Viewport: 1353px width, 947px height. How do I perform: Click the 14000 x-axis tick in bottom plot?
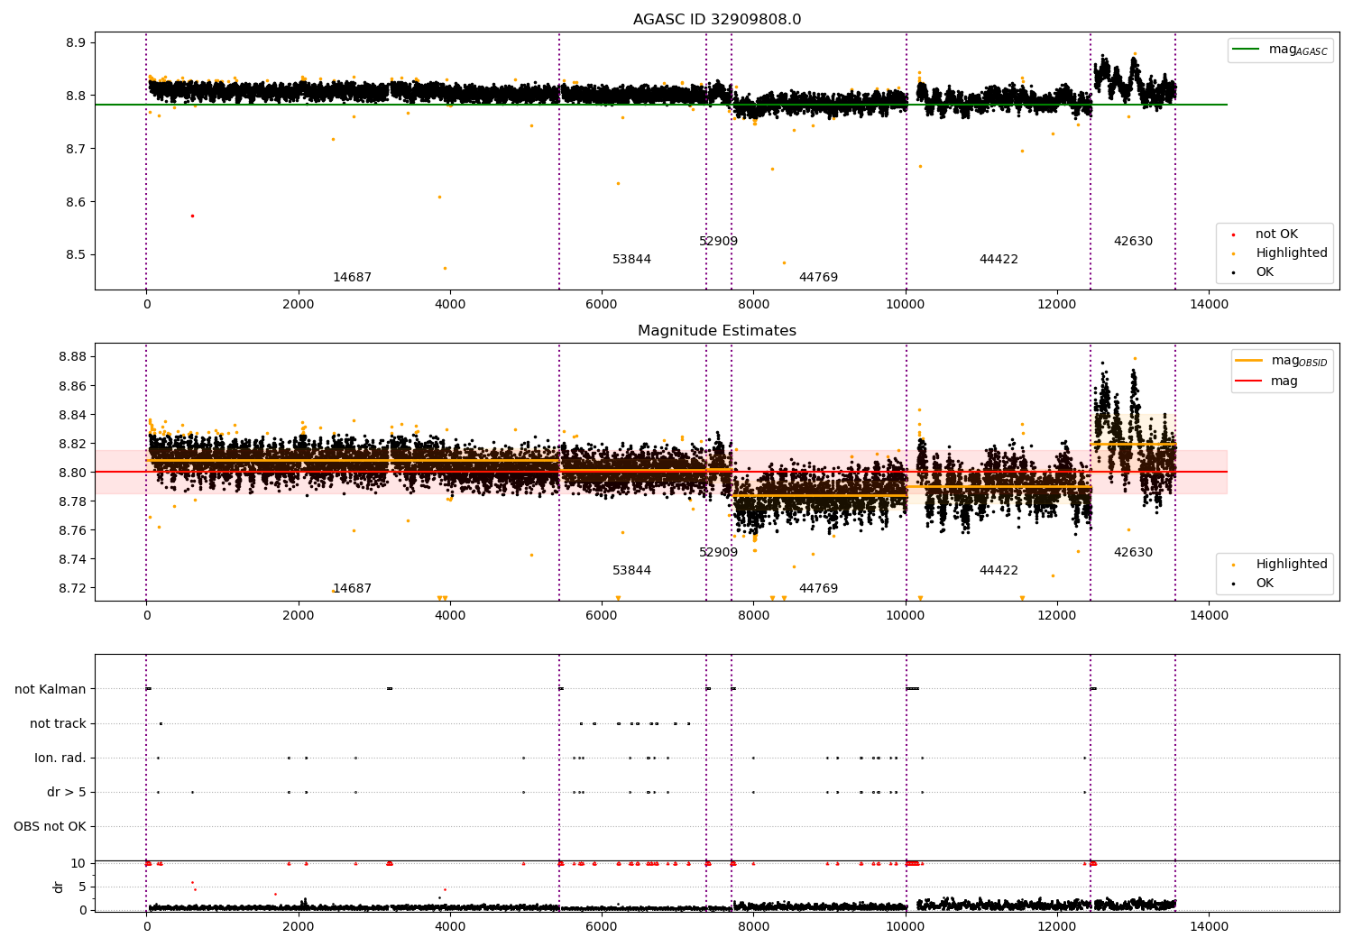(1209, 926)
